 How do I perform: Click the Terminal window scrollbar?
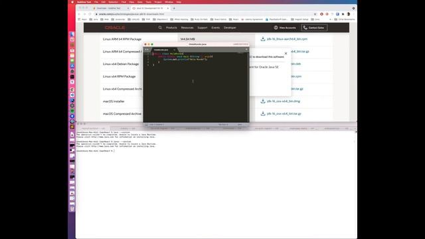356,185
